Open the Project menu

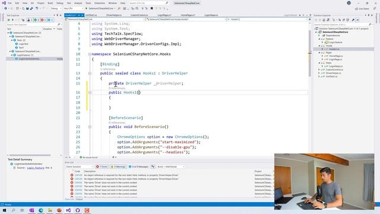click(41, 3)
